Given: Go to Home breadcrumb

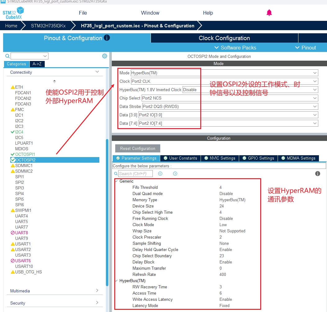Looking at the screenshot, I should [11, 26].
